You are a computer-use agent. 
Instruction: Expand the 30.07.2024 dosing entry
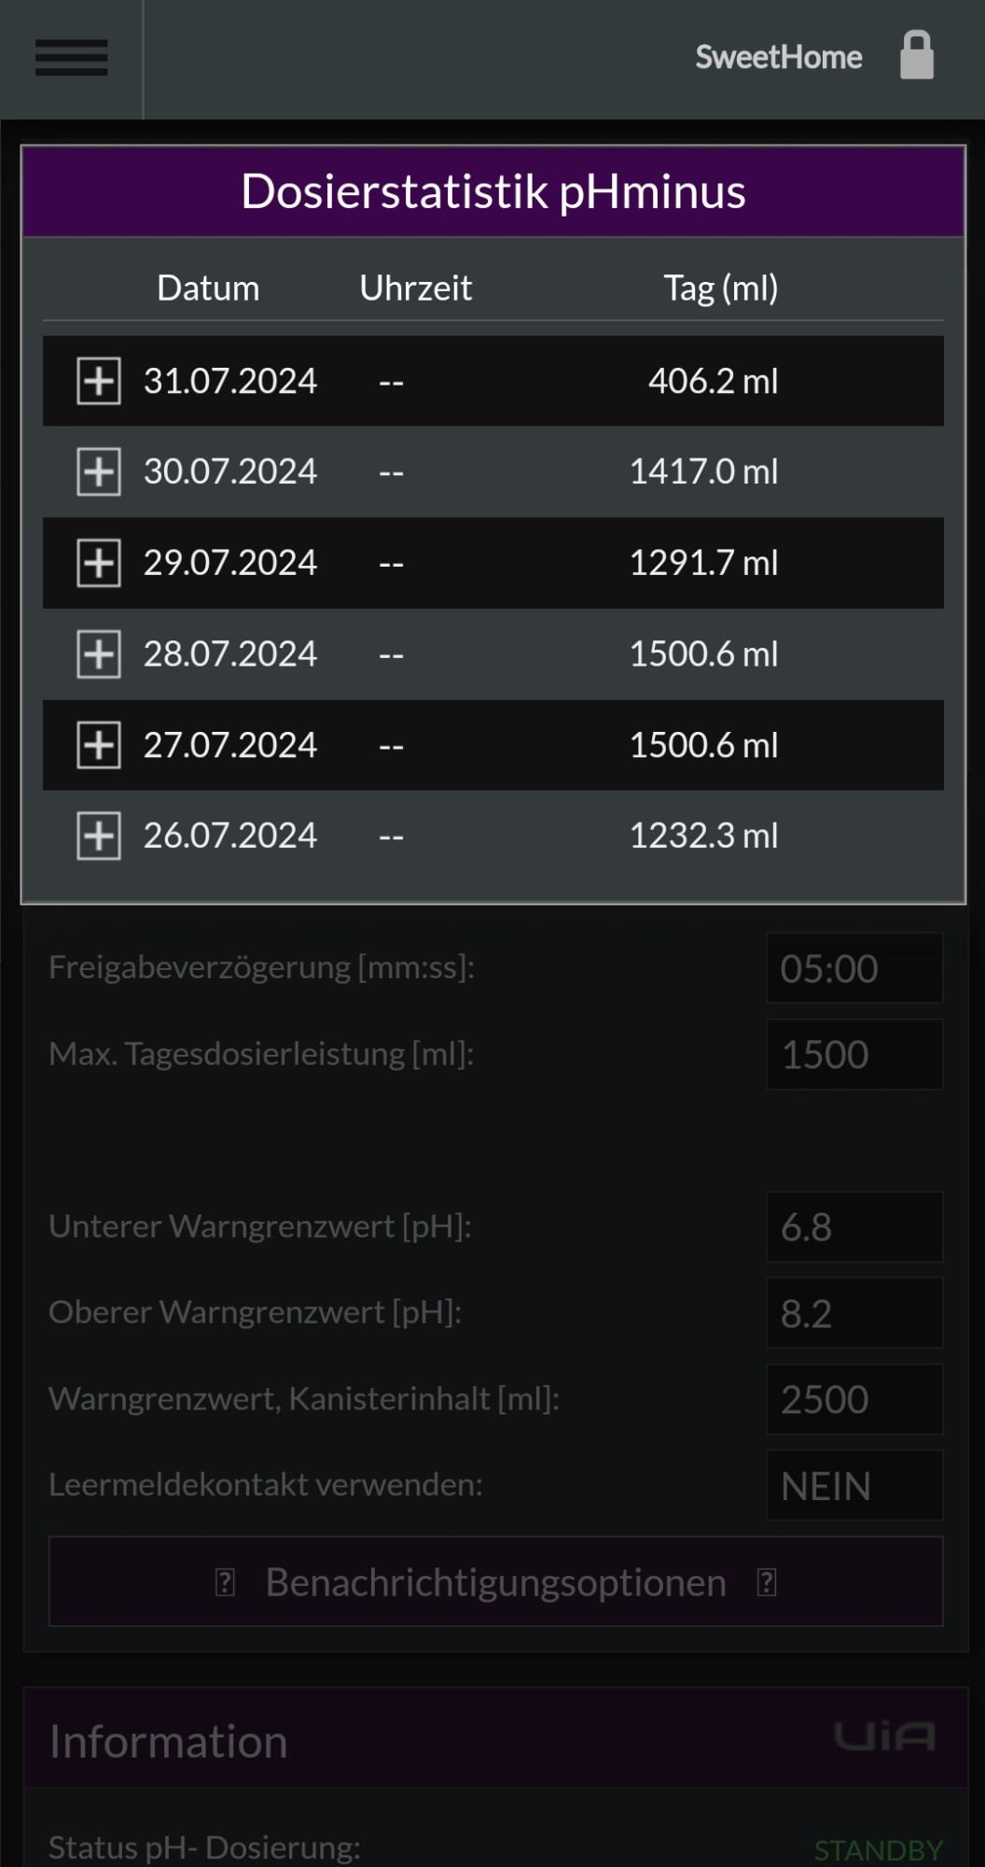(98, 471)
